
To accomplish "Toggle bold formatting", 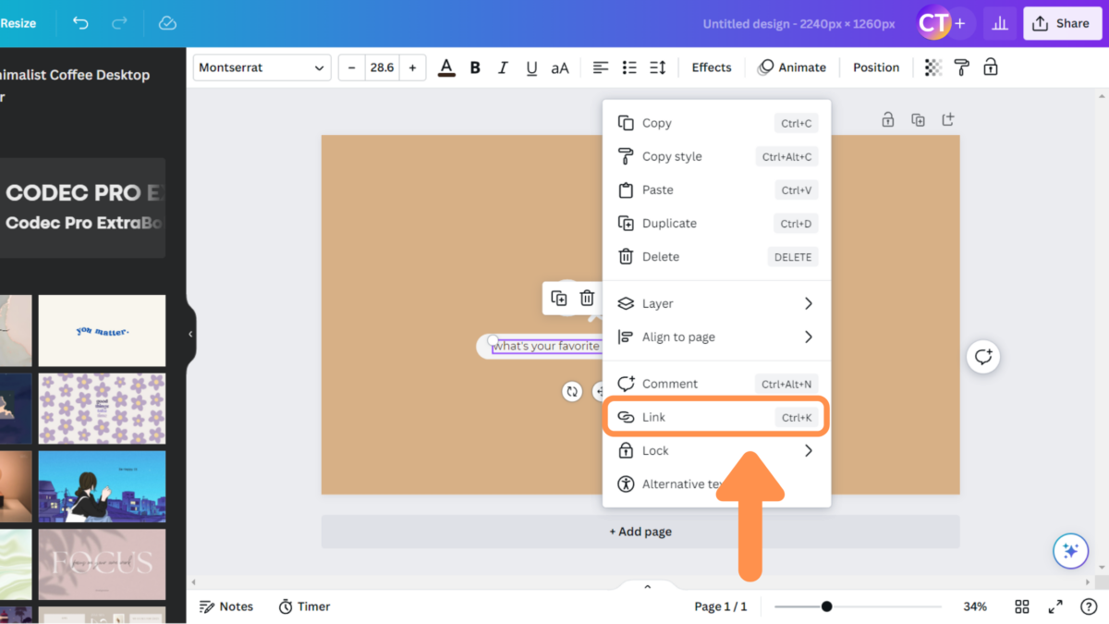I will point(474,67).
